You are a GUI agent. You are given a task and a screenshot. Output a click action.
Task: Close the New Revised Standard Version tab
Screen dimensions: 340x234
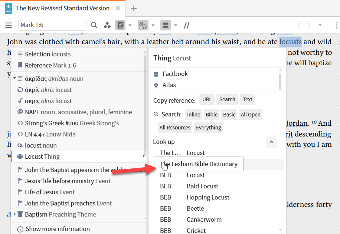tap(118, 8)
